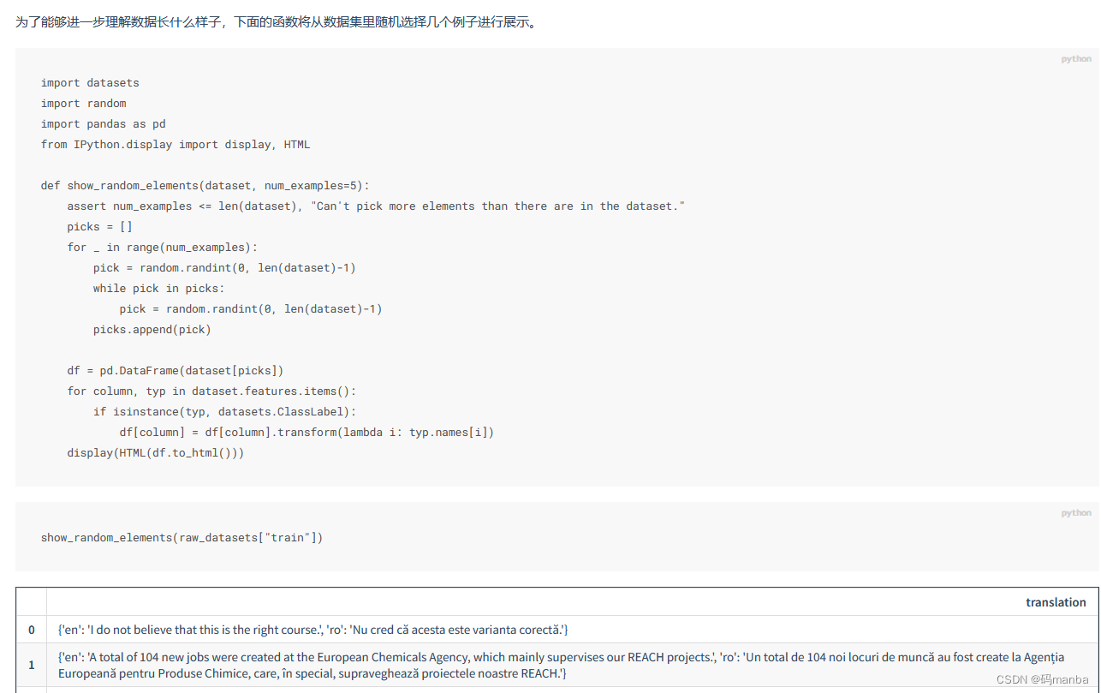The height and width of the screenshot is (693, 1101).
Task: Click the 'python' label on first code block
Action: click(x=1076, y=59)
